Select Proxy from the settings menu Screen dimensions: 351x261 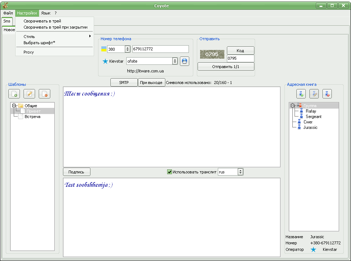[x=29, y=52]
